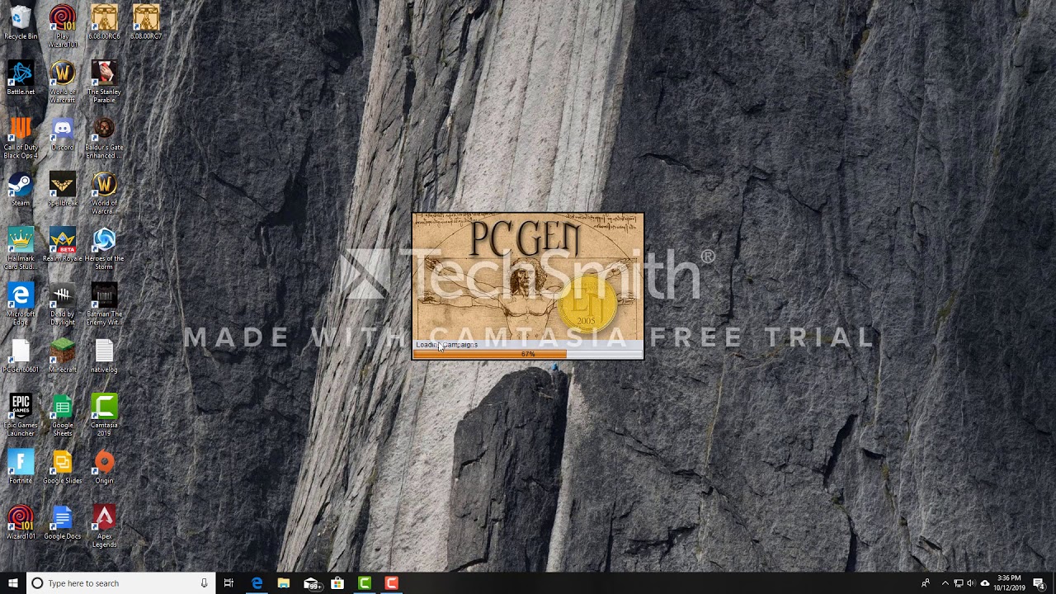The width and height of the screenshot is (1056, 594).
Task: Launch the Apex Legends shortcut
Action: coord(104,526)
